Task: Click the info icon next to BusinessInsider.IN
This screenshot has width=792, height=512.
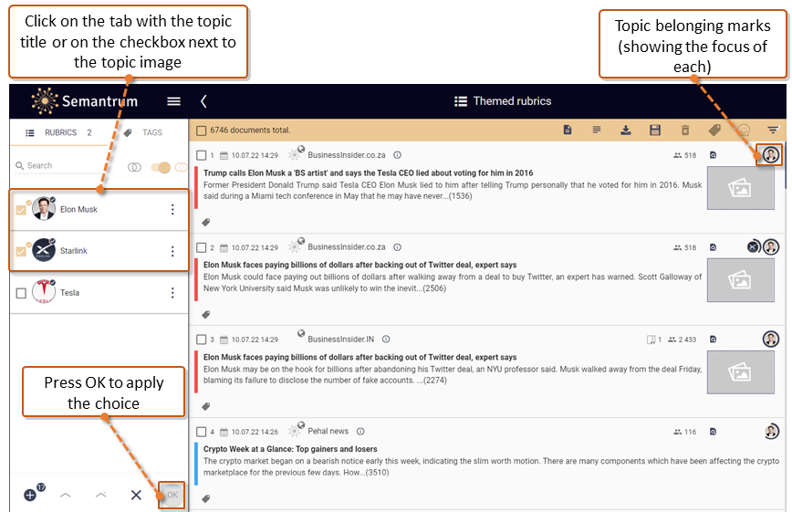Action: pyautogui.click(x=386, y=340)
